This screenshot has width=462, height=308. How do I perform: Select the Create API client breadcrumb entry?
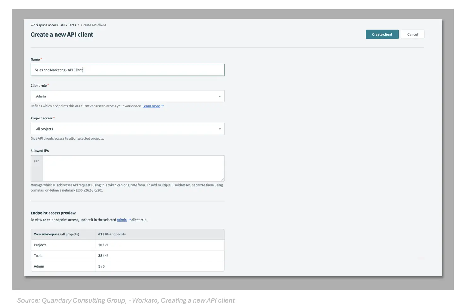(x=93, y=25)
